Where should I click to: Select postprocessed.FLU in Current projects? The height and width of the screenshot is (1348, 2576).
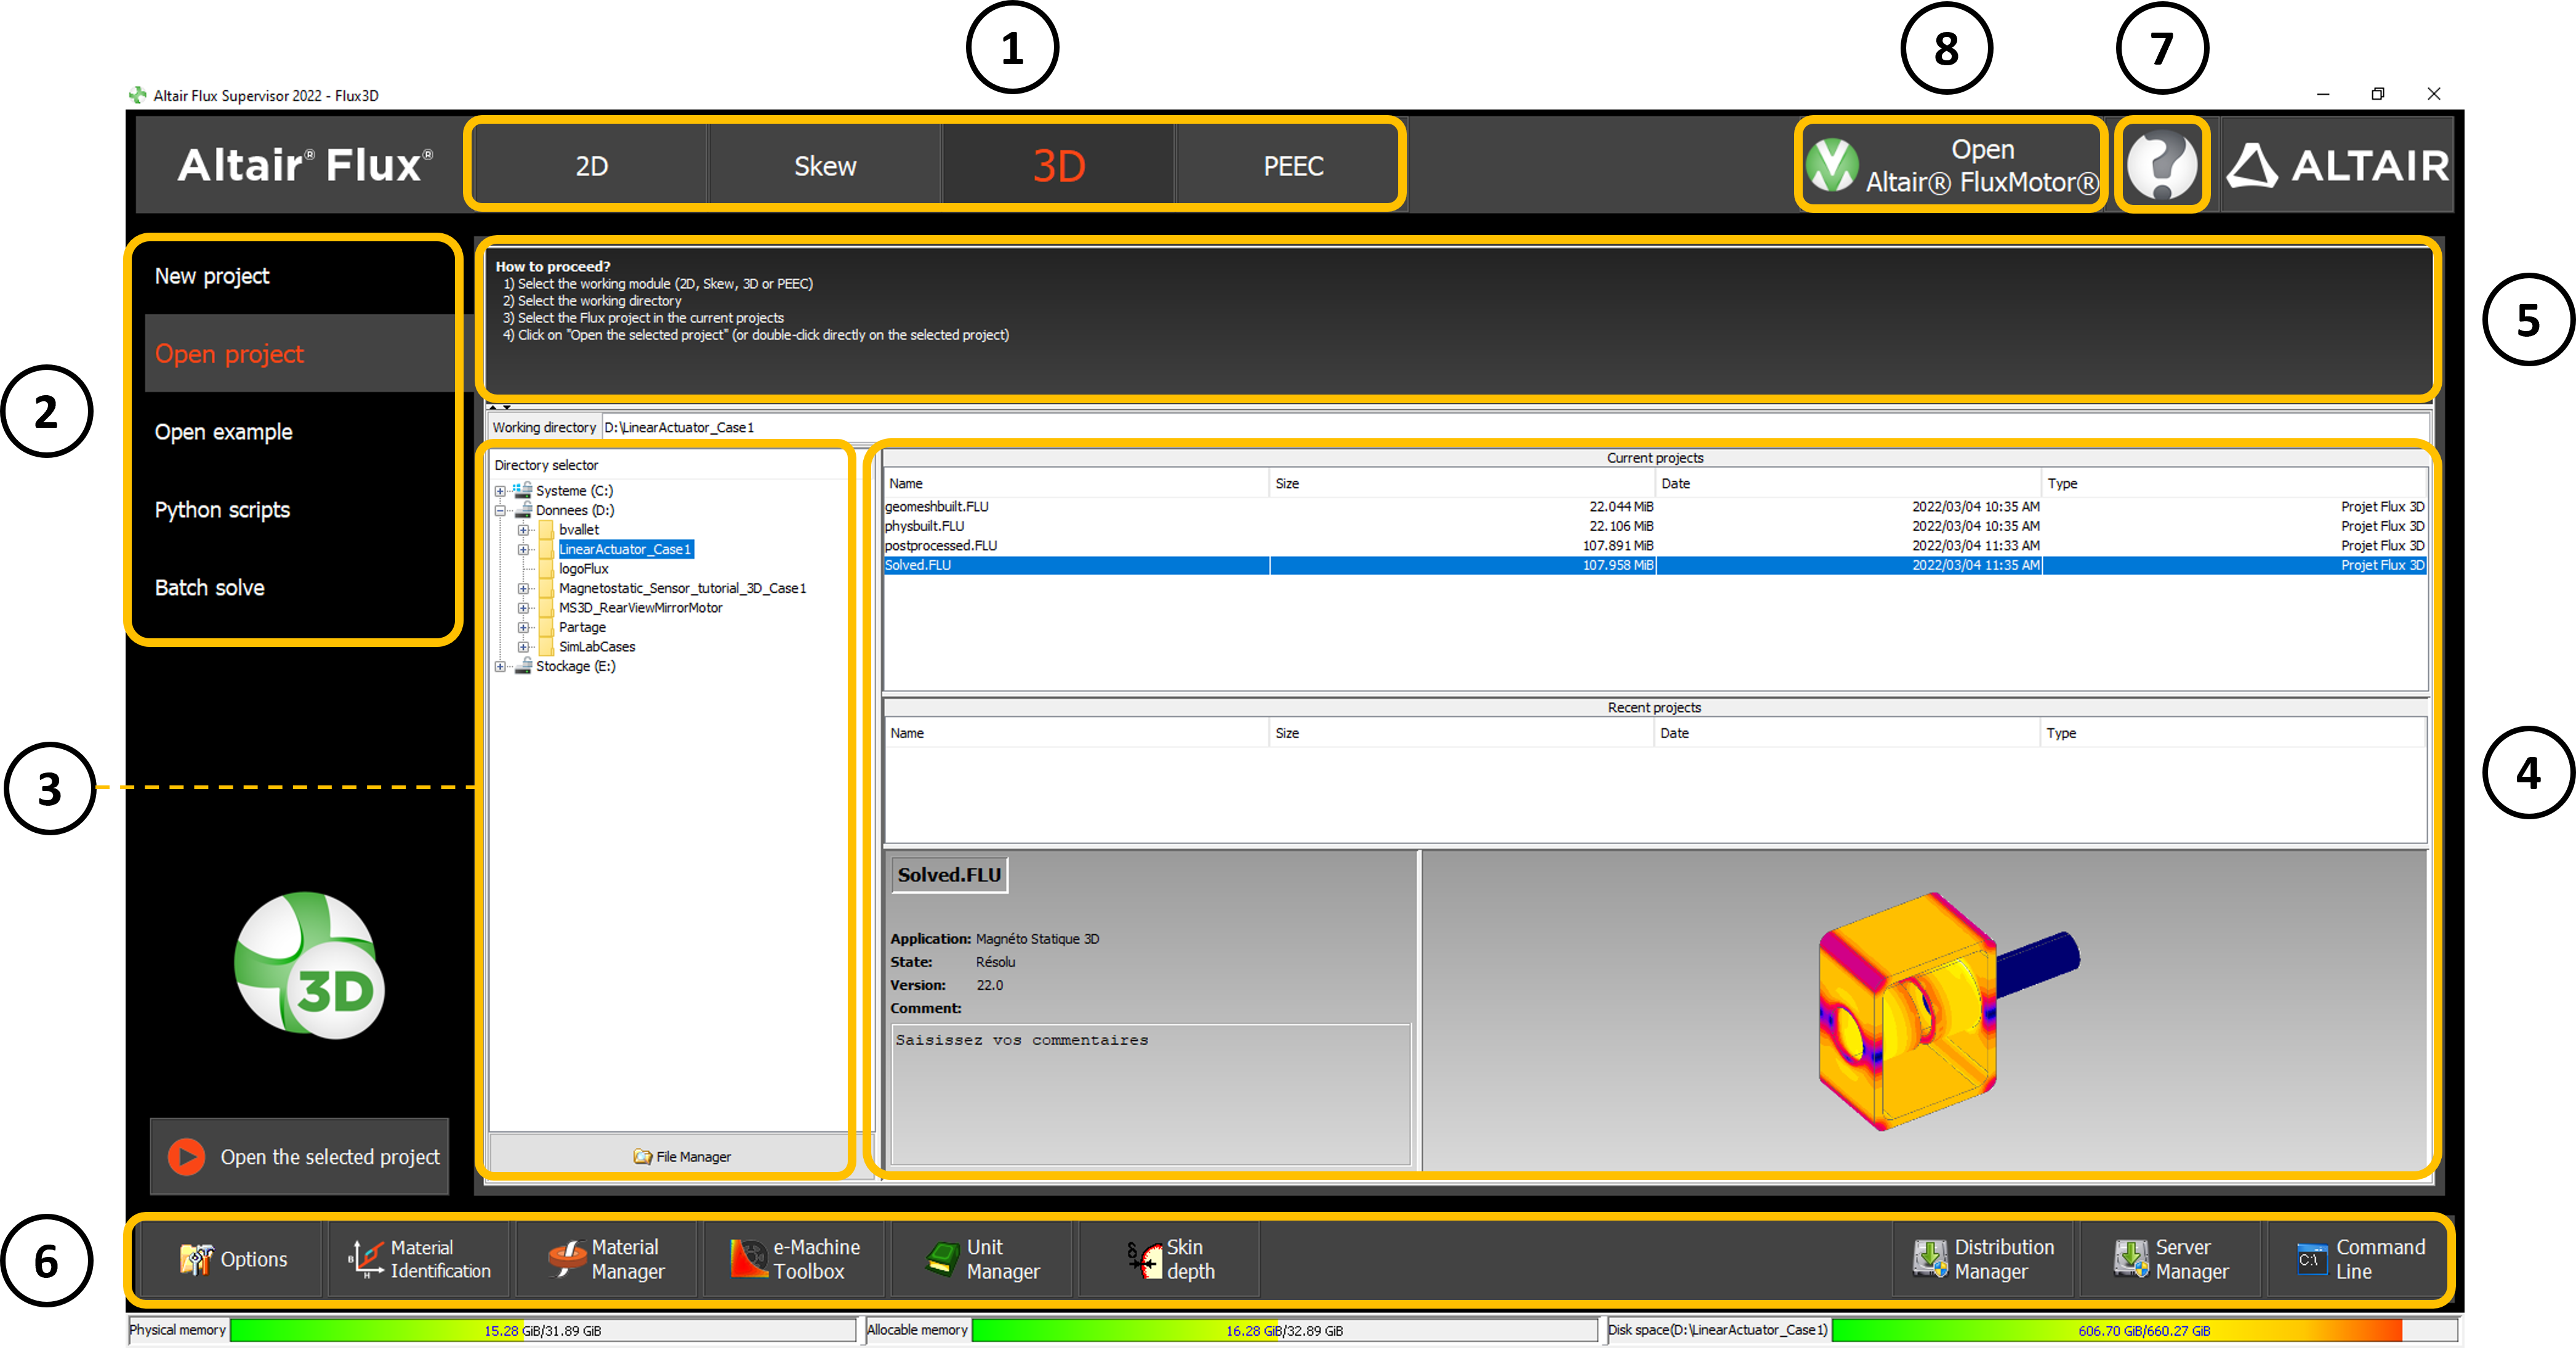(x=941, y=546)
